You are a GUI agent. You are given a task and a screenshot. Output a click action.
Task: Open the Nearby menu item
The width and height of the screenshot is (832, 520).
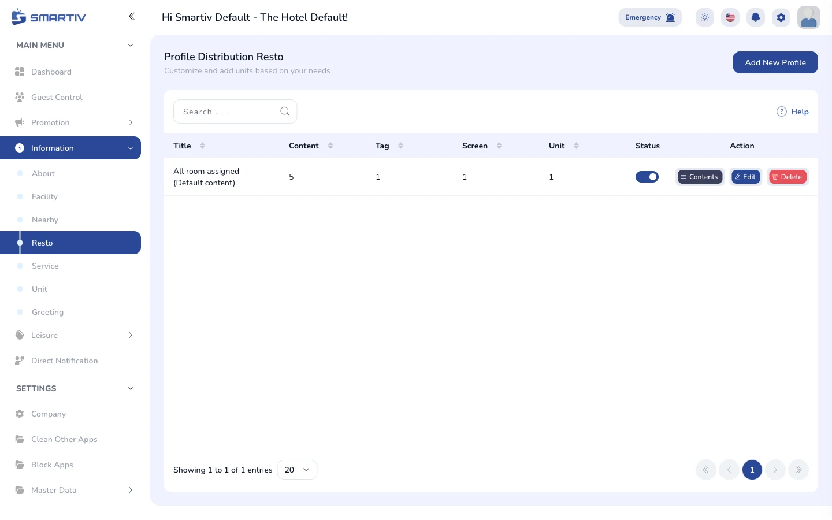70,220
